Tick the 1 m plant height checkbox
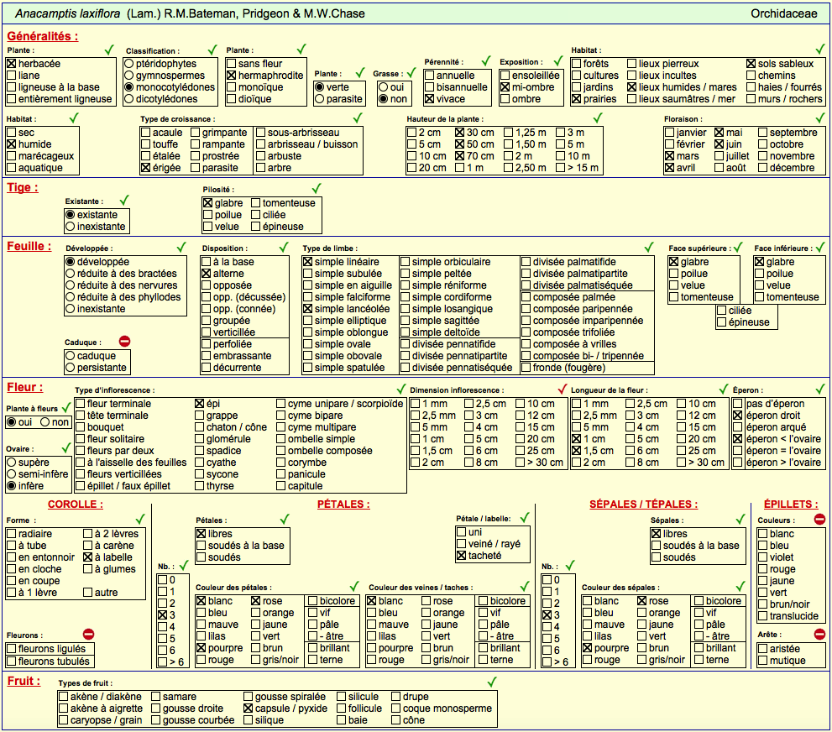The image size is (832, 732). [x=460, y=168]
